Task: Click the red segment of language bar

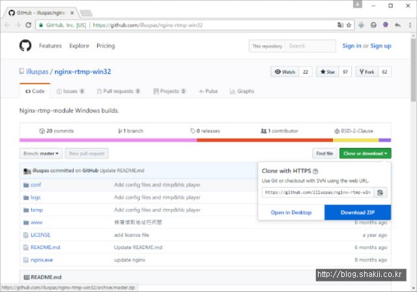Action: point(265,140)
